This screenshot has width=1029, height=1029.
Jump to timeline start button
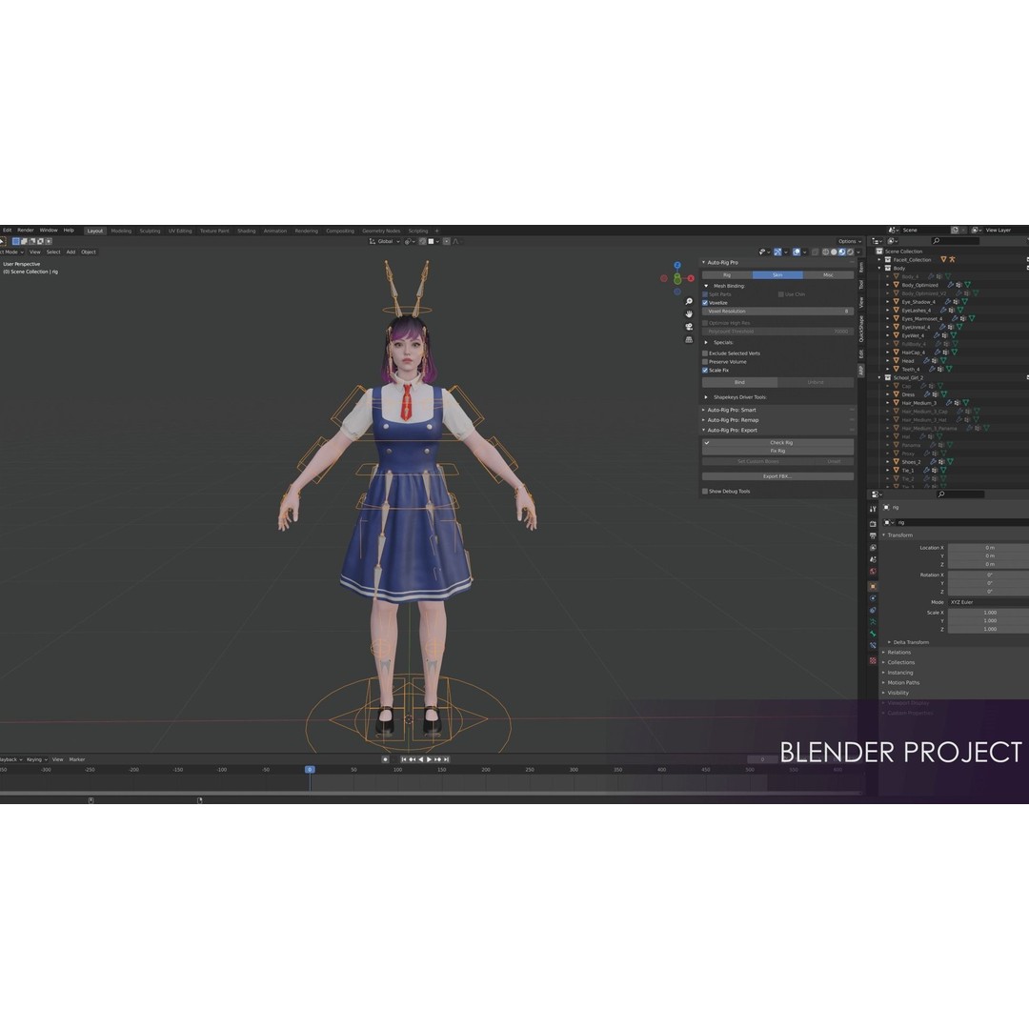tap(404, 759)
